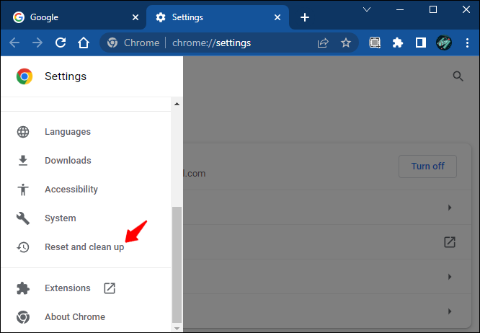Open the tab search dropdown chevron
480x333 pixels.
(367, 9)
